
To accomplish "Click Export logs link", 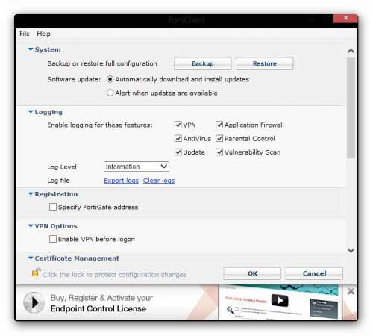I will point(121,181).
